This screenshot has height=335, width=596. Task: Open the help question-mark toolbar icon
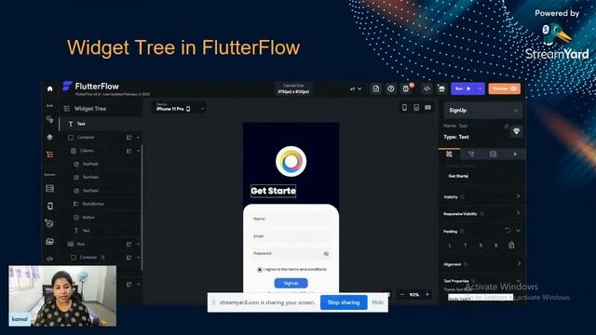click(391, 88)
